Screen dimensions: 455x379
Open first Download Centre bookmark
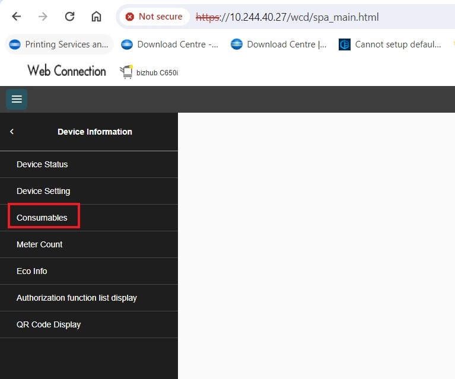(170, 44)
